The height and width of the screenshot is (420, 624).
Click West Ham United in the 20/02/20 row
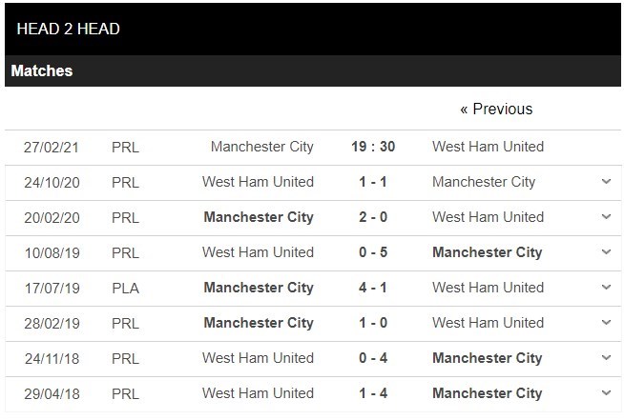coord(488,217)
